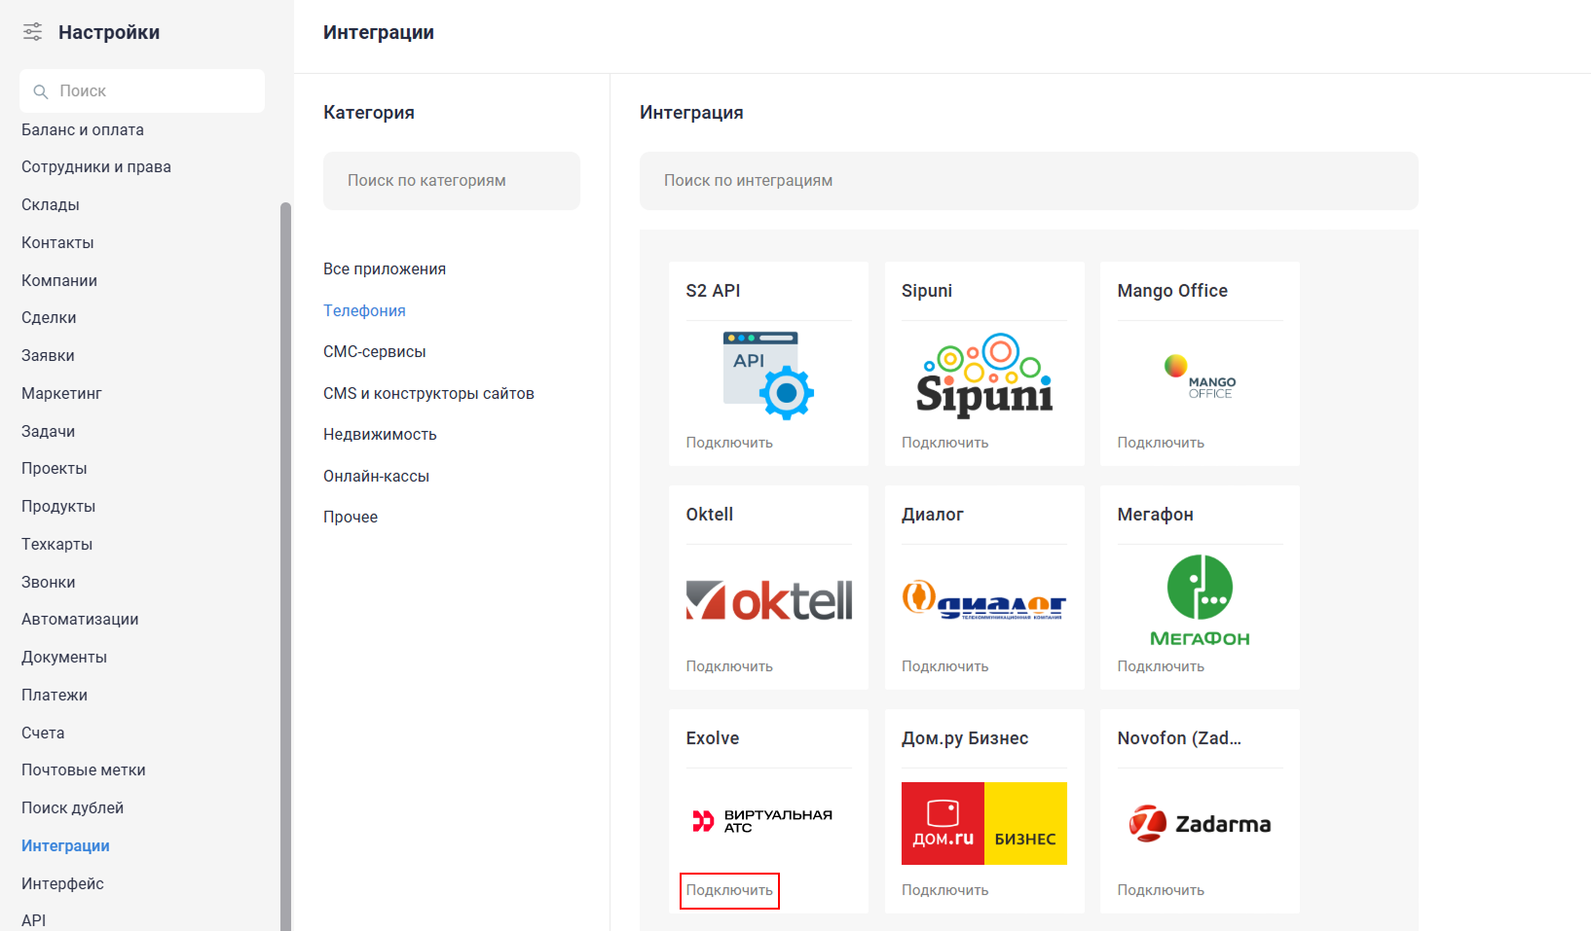The image size is (1591, 931).
Task: Open Онлайн-кассы category
Action: coord(376,477)
